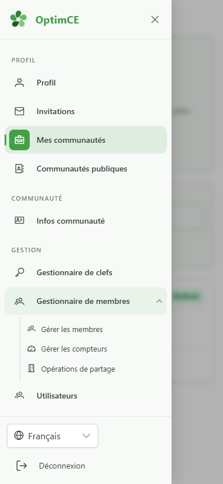Image resolution: width=223 pixels, height=484 pixels.
Task: Click the Gestionnaire de membres label
Action: click(x=83, y=301)
